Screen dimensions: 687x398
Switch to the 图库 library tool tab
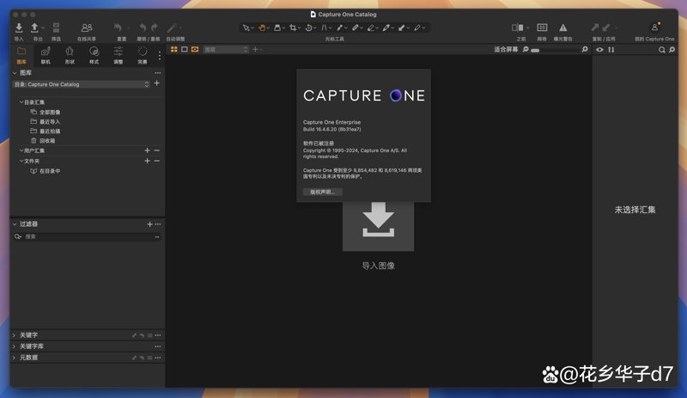(21, 55)
